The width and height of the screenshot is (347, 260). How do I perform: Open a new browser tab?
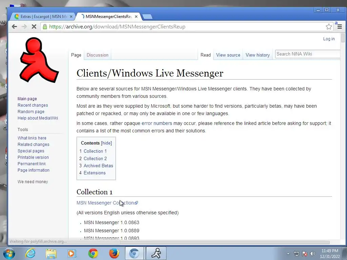147,17
